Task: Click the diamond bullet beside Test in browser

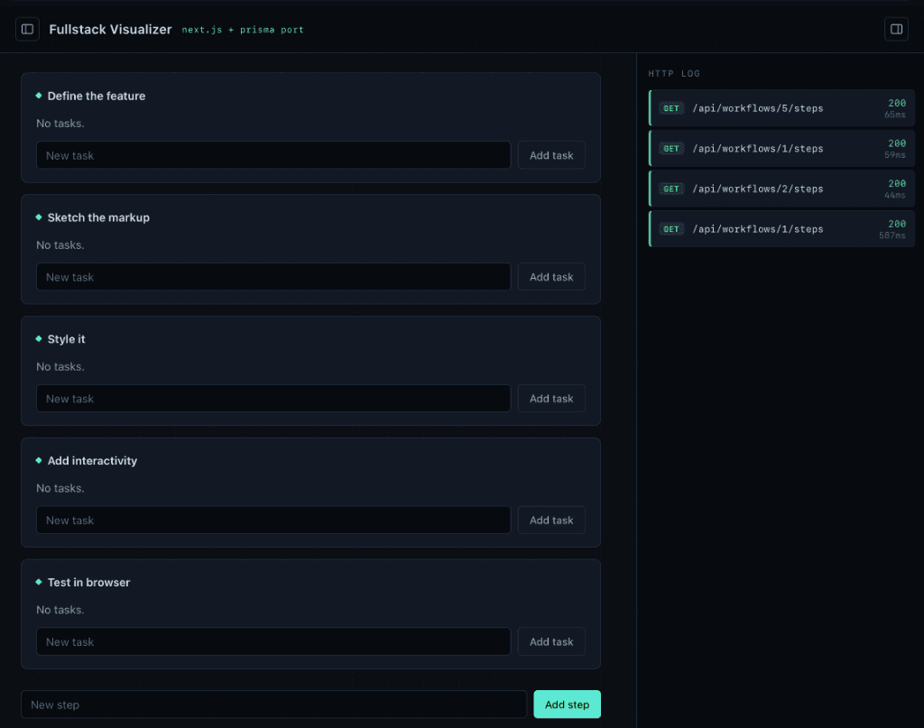Action: pyautogui.click(x=38, y=582)
